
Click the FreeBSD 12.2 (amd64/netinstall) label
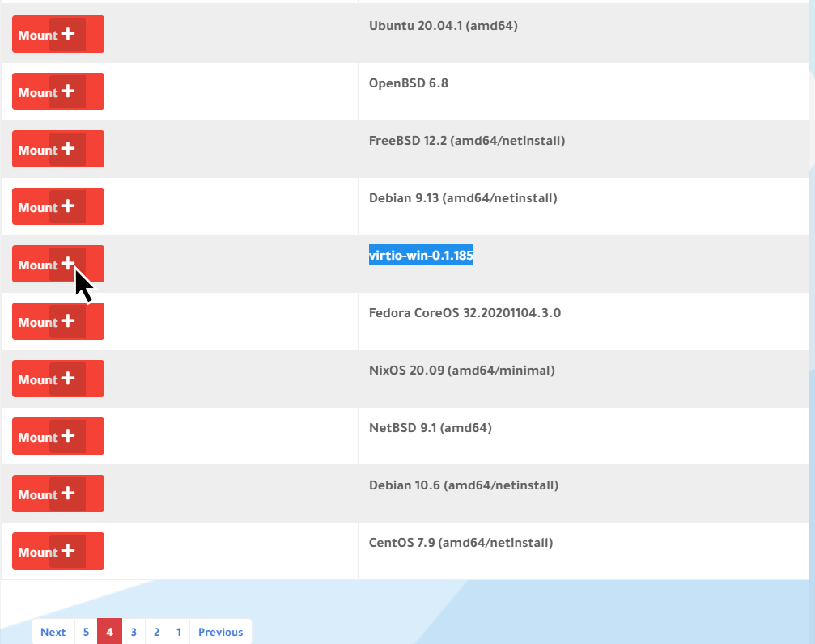[x=467, y=141]
